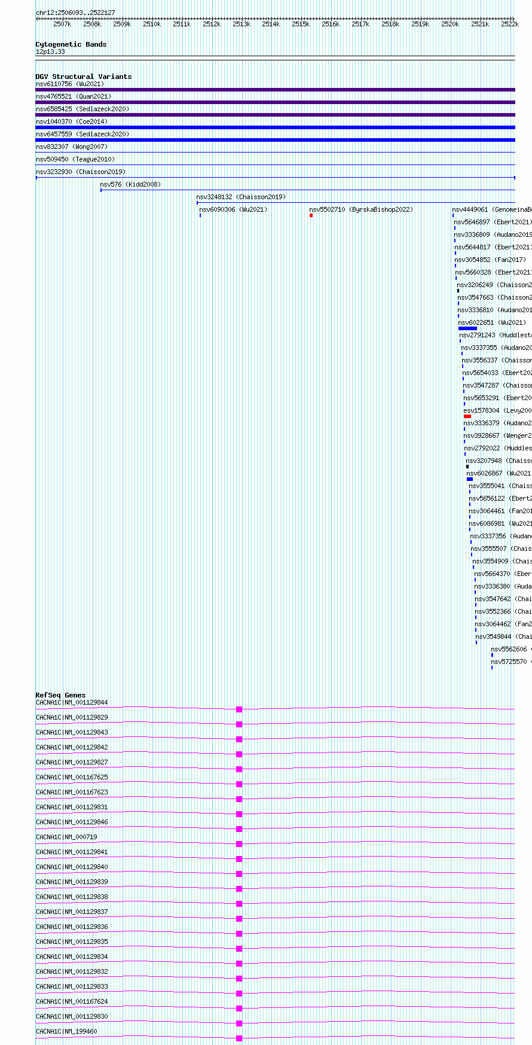Image resolution: width=532 pixels, height=1045 pixels.
Task: Select the nsv3207948 variant label
Action: (x=499, y=461)
